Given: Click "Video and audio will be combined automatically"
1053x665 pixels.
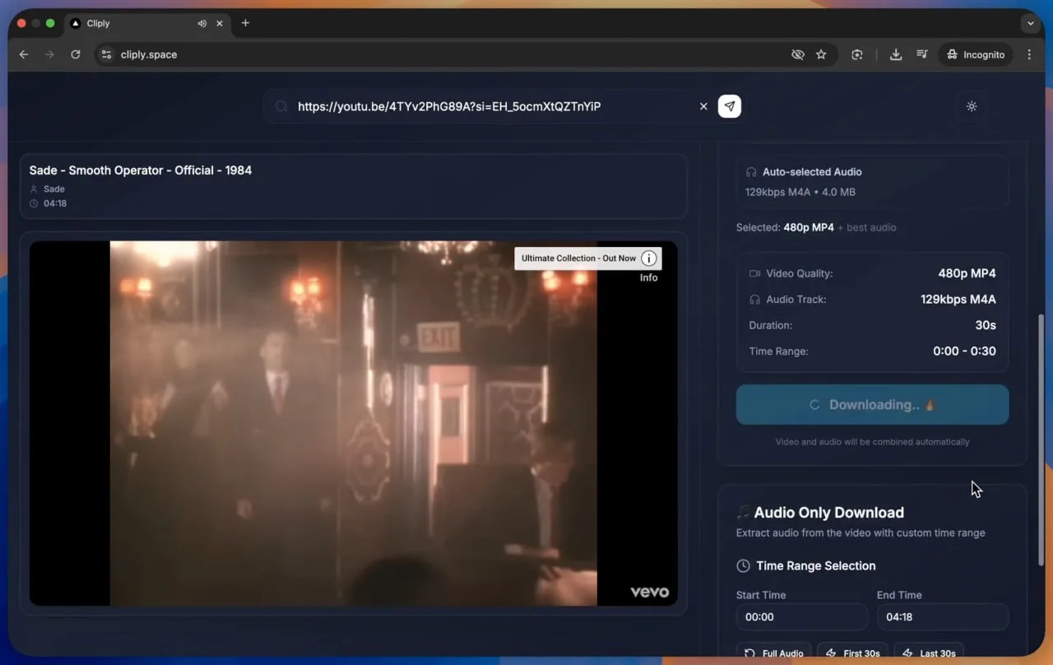Looking at the screenshot, I should 872,442.
